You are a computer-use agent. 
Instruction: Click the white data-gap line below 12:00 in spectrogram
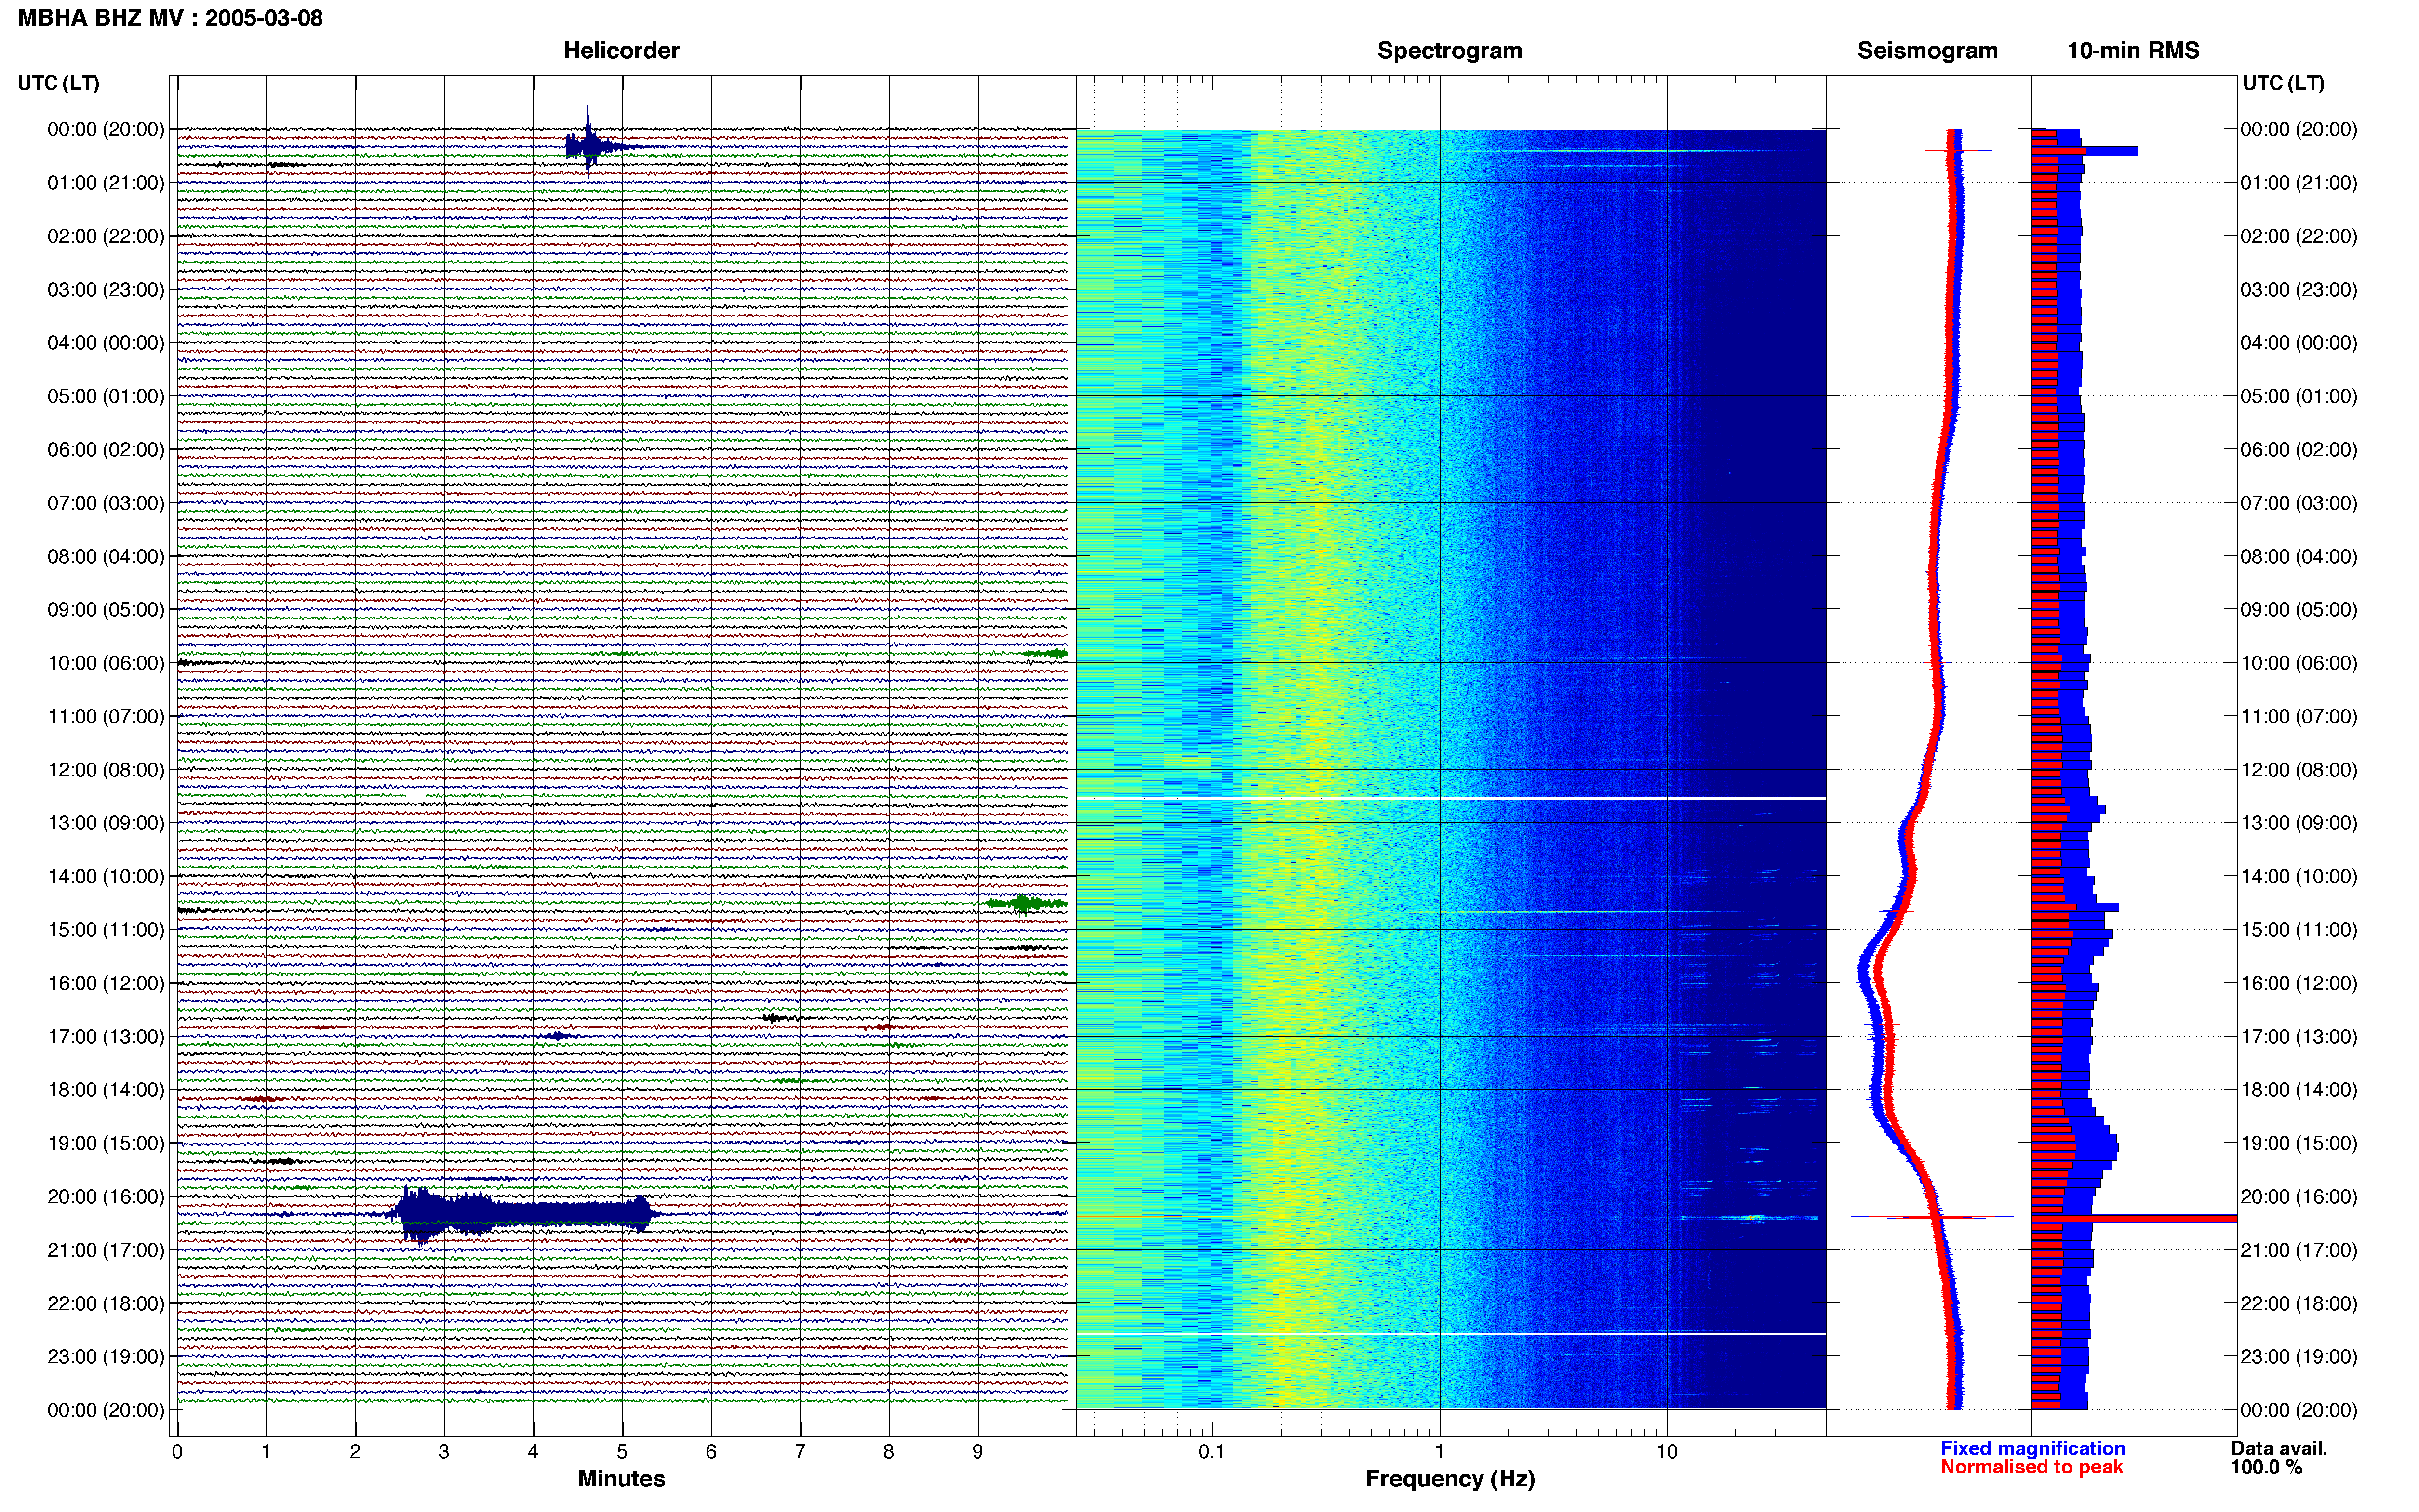click(x=1451, y=798)
